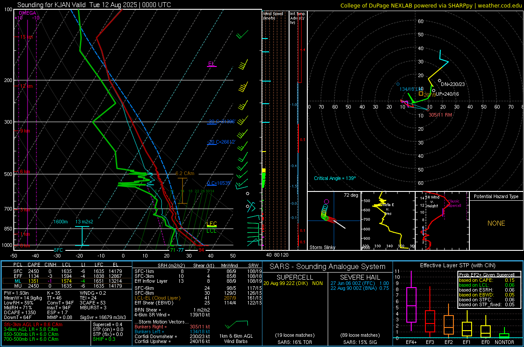Click the SFC-1km shear row
This screenshot has width=524, height=347.
tap(198, 271)
